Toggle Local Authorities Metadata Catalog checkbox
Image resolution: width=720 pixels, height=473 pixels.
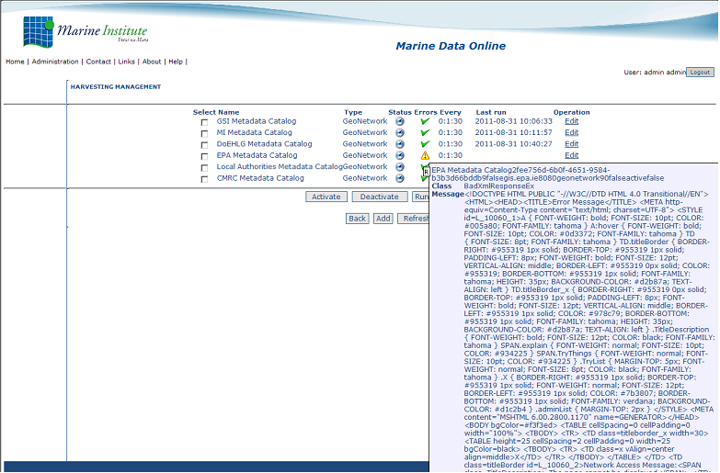tap(204, 168)
